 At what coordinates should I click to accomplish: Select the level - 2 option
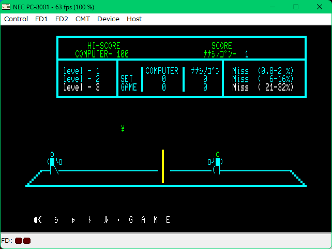[x=82, y=79]
